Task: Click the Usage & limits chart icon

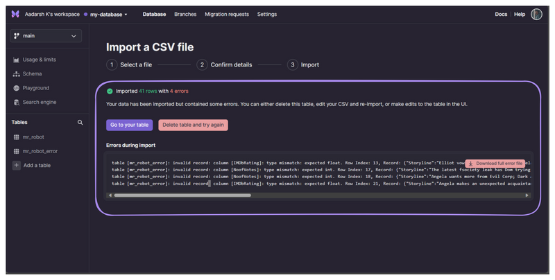Action: pyautogui.click(x=16, y=60)
